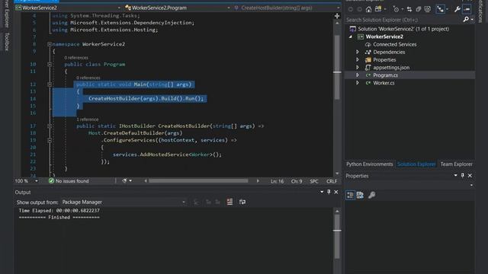
Task: Click the SPC indentation indicator
Action: [x=314, y=181]
